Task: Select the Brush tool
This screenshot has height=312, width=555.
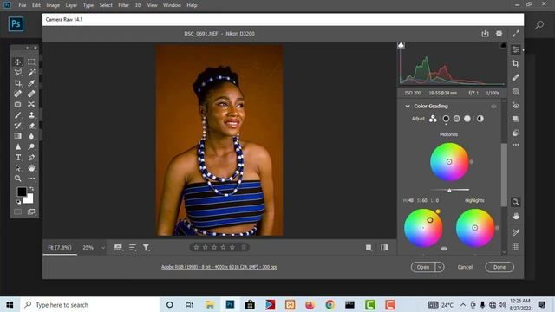Action: point(17,115)
